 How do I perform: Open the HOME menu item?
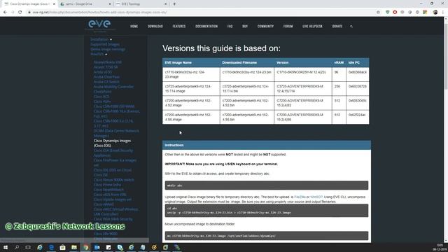coord(134,27)
